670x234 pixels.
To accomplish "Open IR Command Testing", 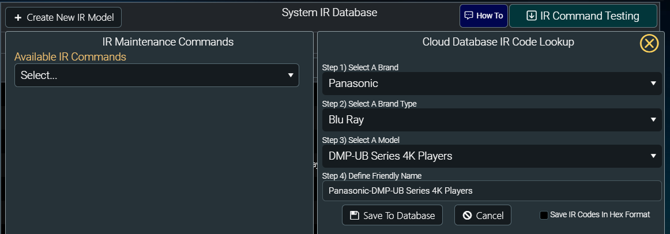I will 584,16.
